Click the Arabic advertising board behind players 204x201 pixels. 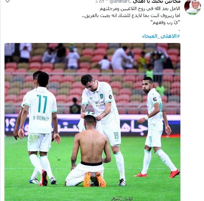tap(92, 125)
